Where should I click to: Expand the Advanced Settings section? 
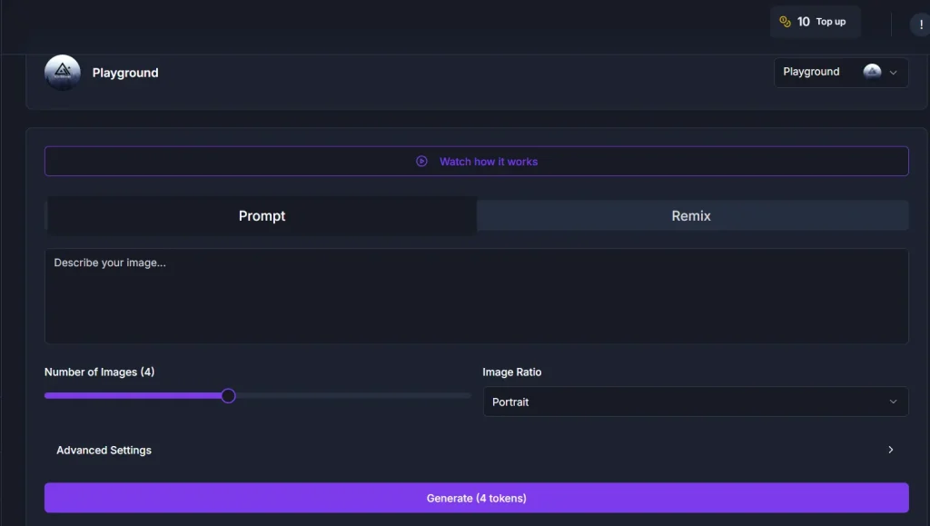[476, 450]
